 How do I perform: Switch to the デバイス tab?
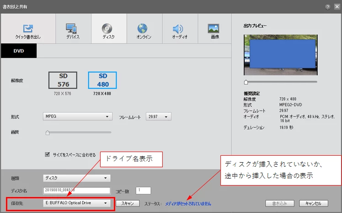click(73, 28)
